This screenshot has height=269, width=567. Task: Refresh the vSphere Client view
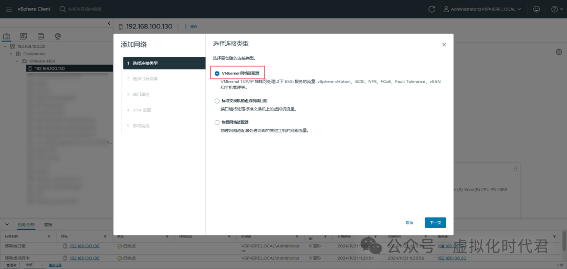click(x=432, y=9)
